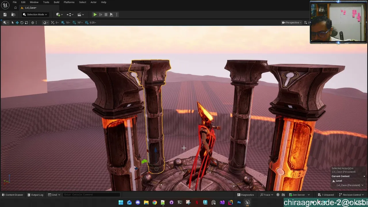This screenshot has height=207, width=368.
Task: Open the play options three-dot menu
Action: pyautogui.click(x=116, y=14)
